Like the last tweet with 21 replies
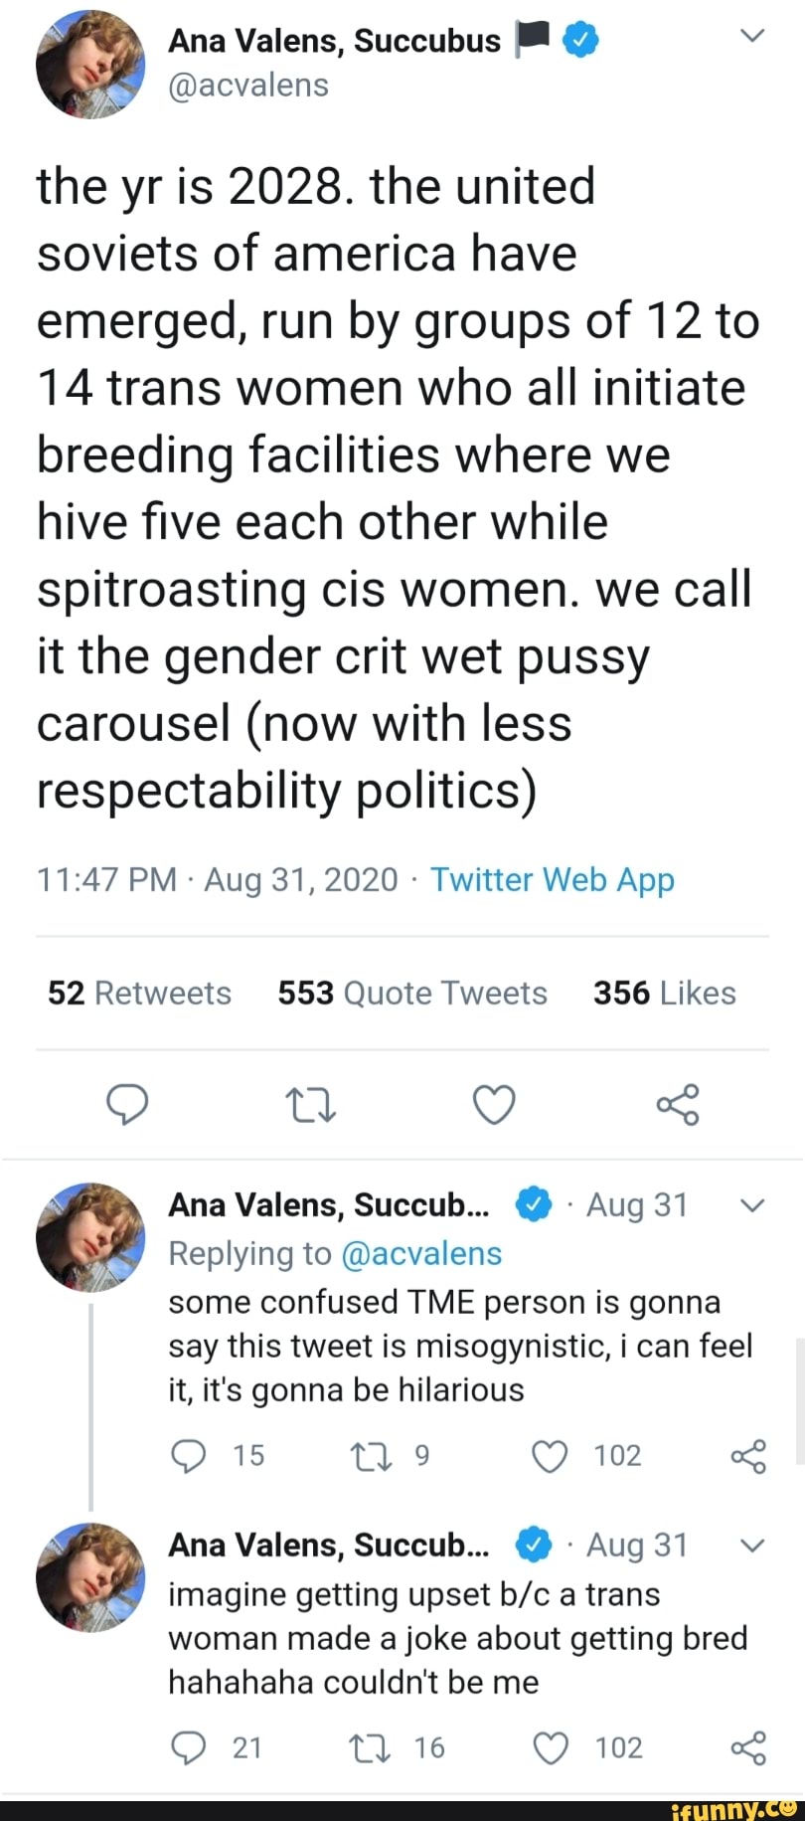This screenshot has height=1821, width=805. click(551, 1747)
